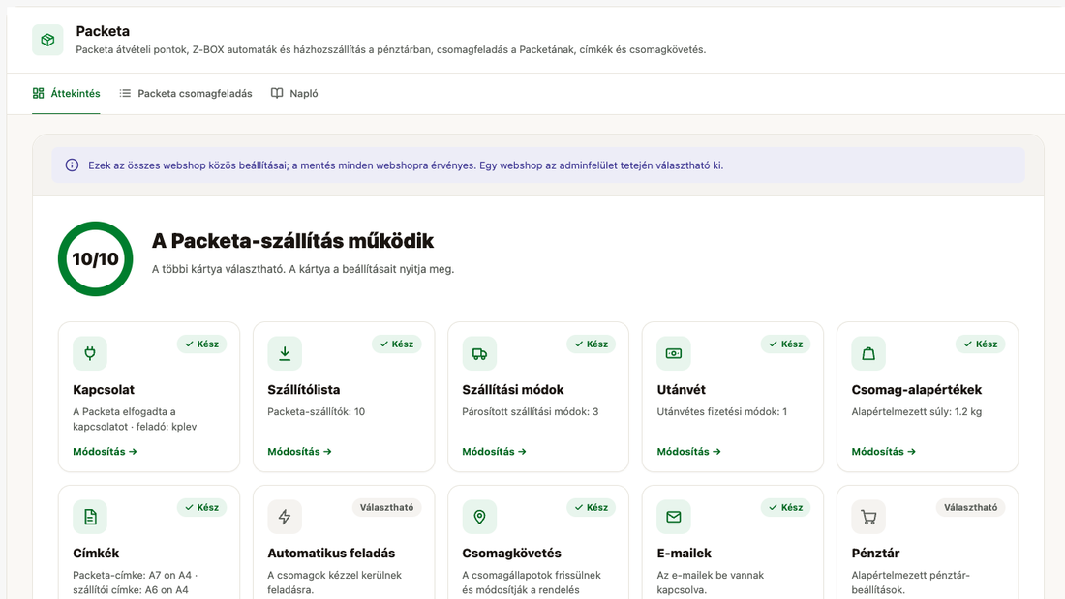This screenshot has width=1065, height=599.
Task: Click 'Párosított szállítási módok: 3' text
Action: click(531, 411)
